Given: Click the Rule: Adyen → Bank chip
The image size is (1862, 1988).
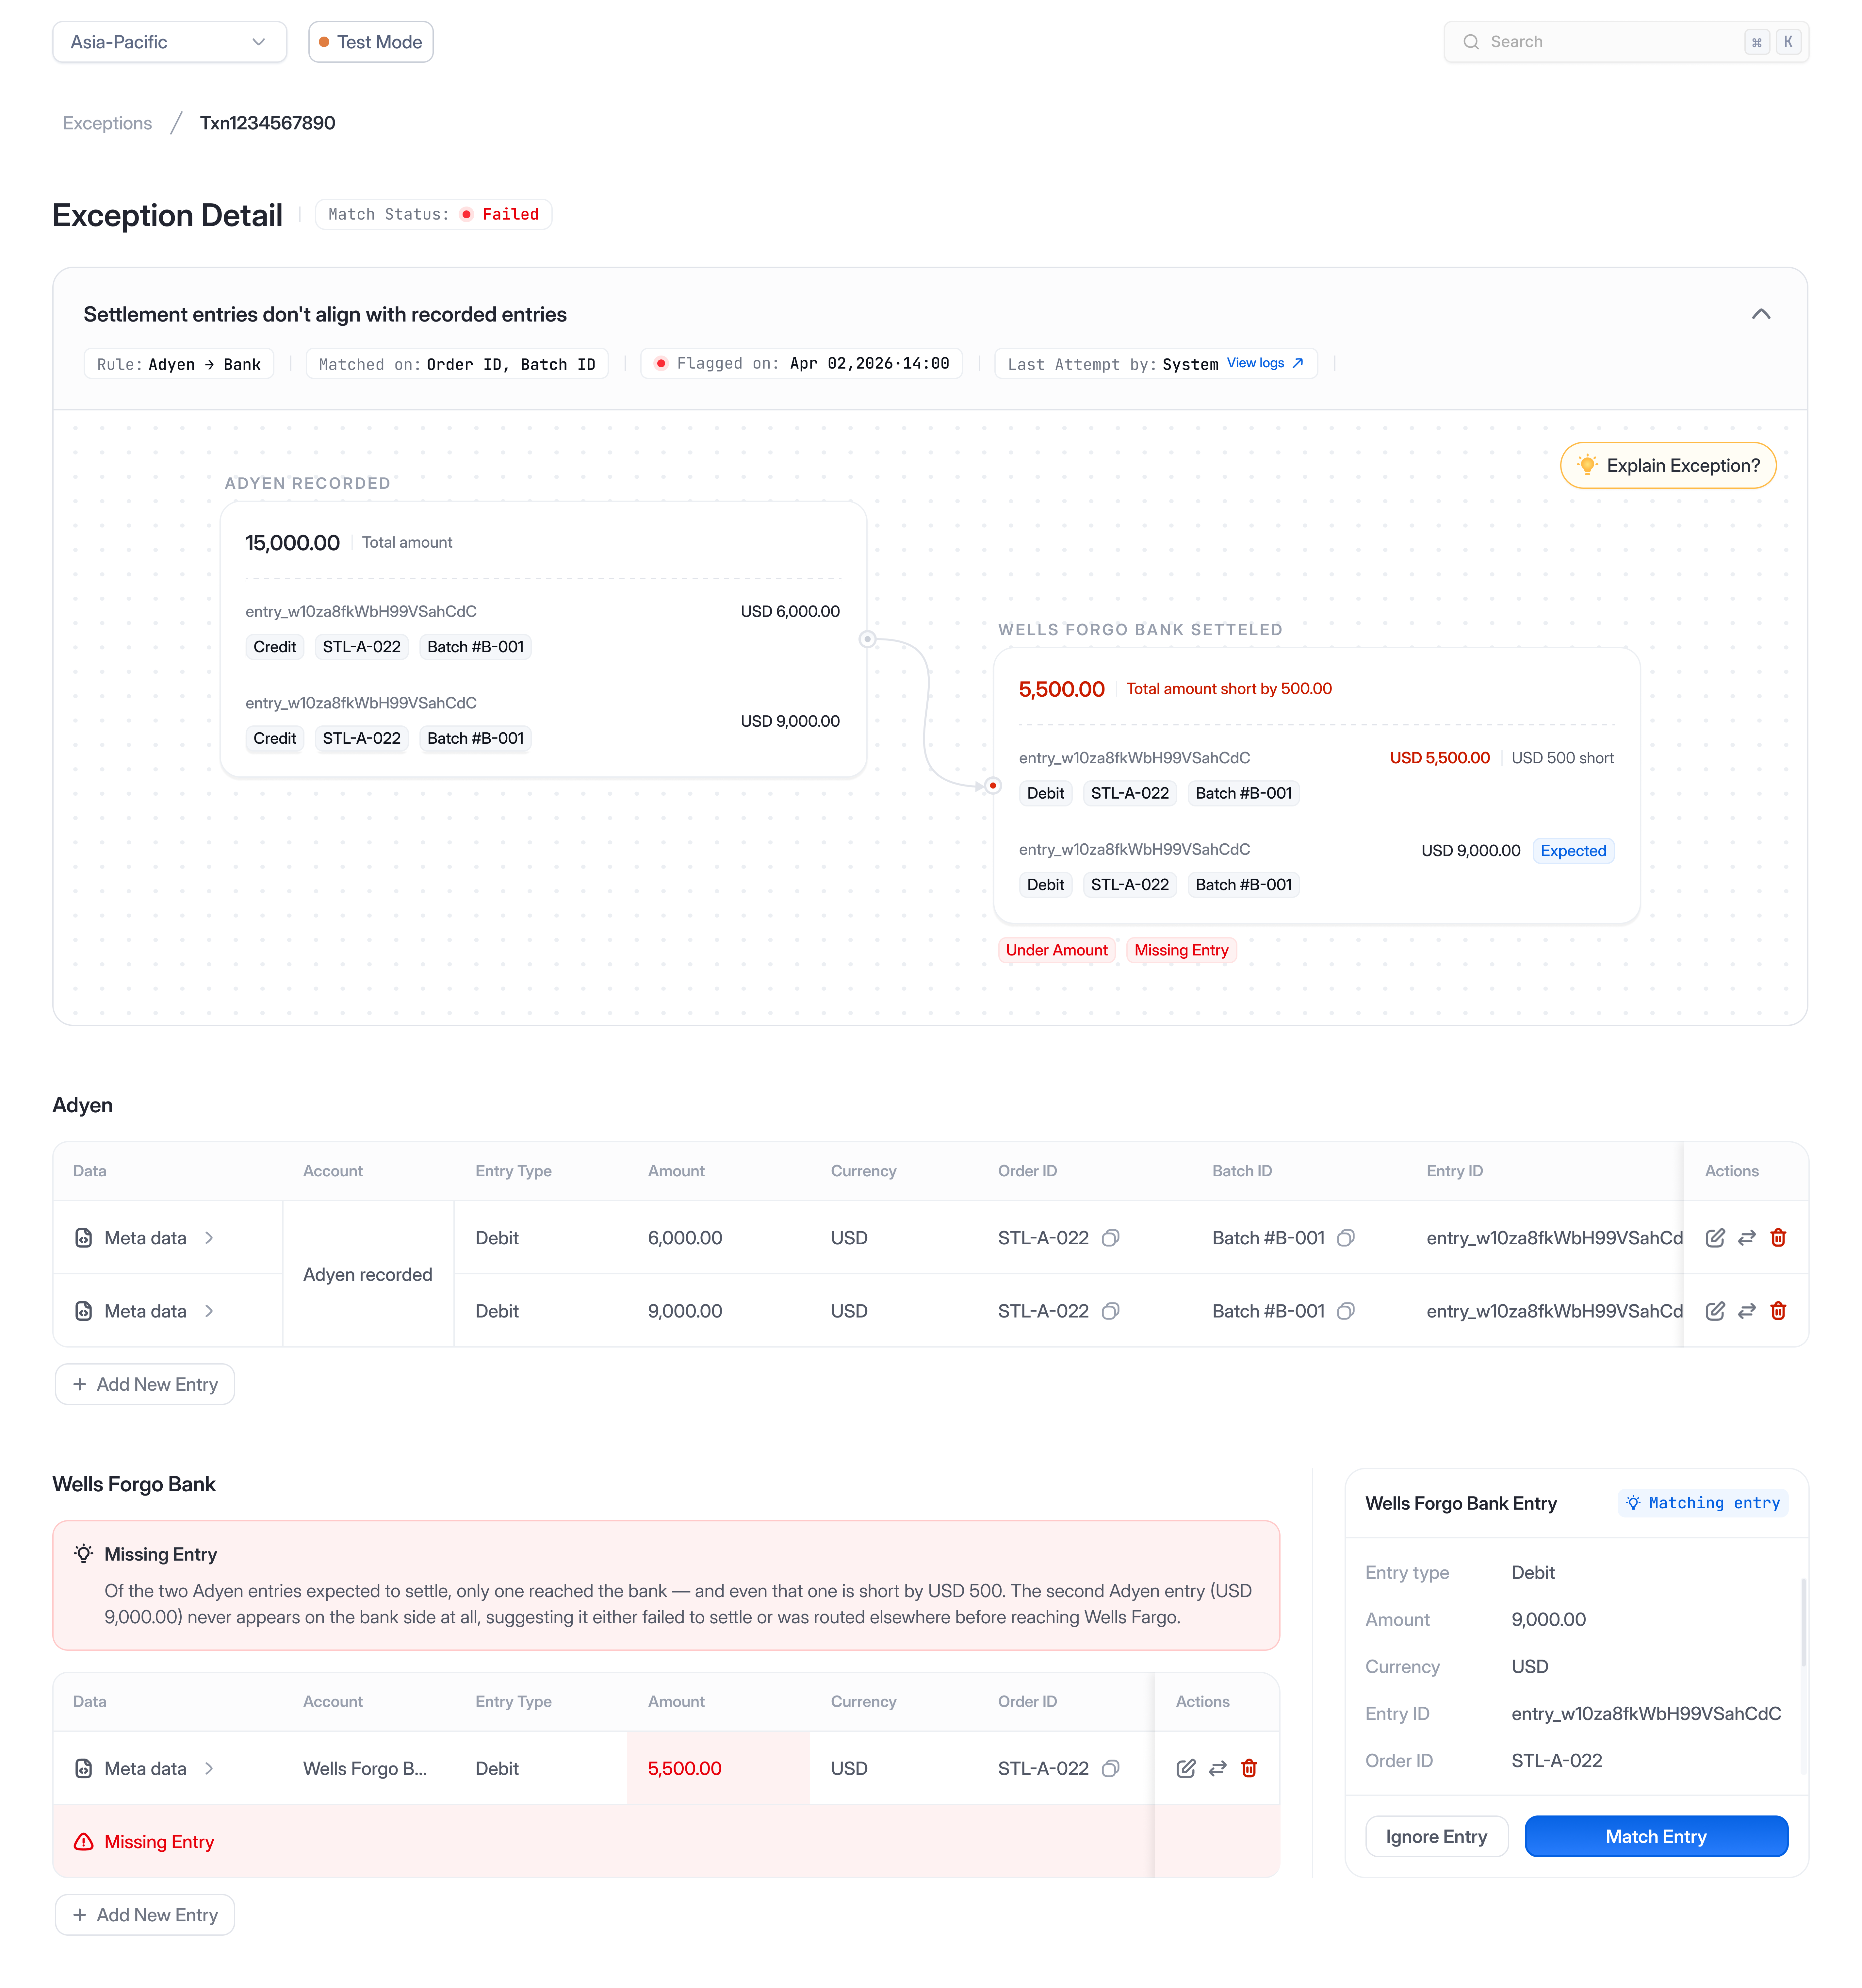Looking at the screenshot, I should 179,364.
